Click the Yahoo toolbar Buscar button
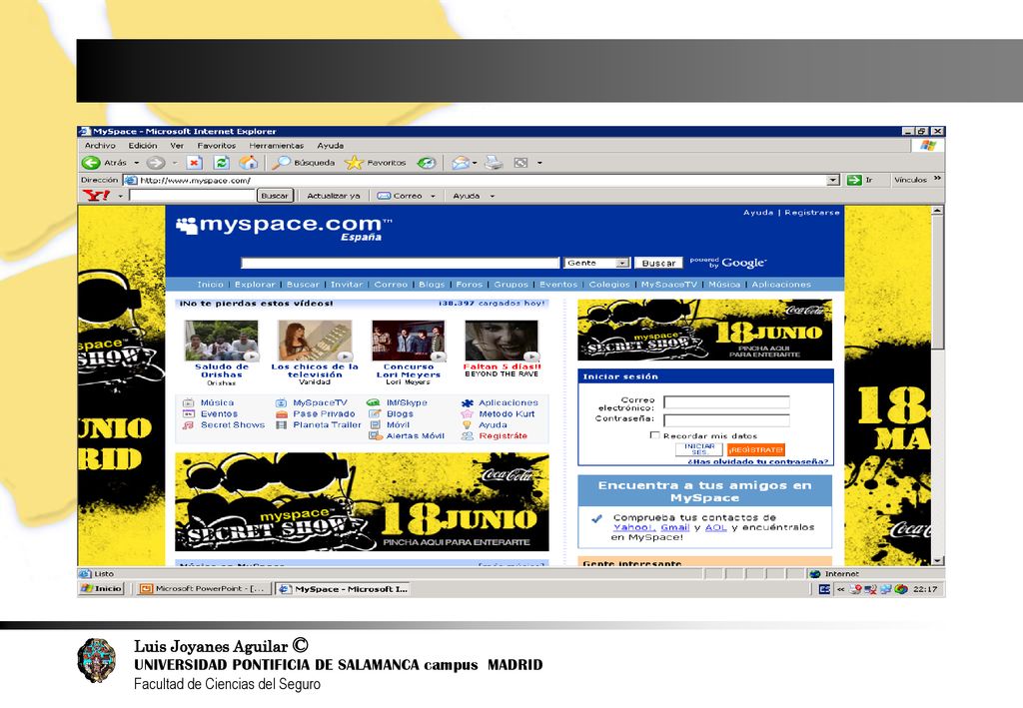This screenshot has width=1023, height=708. (275, 196)
